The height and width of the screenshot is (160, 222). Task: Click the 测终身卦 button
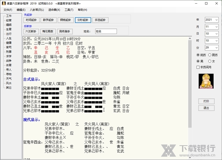[65, 31]
